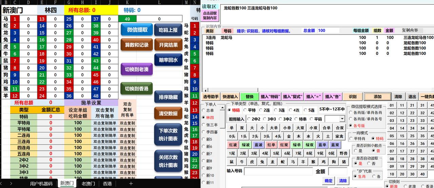Select 平特肖 under 一肖模式
This screenshot has height=188, width=434.
[x=357, y=139]
